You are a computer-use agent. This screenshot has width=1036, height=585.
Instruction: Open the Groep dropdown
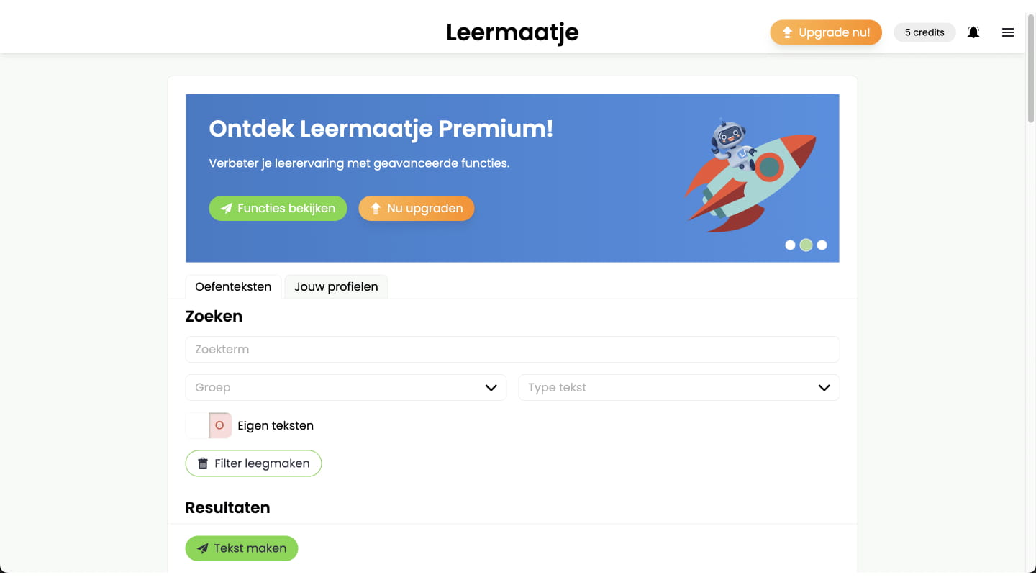(345, 388)
